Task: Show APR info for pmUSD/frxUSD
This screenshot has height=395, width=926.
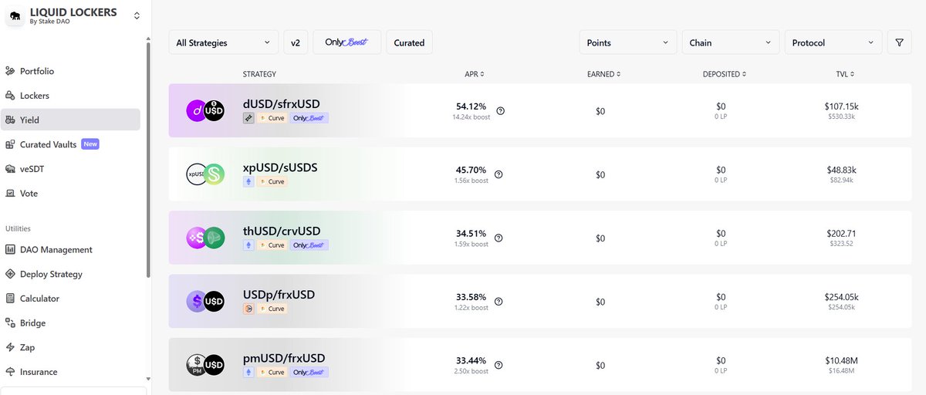Action: coord(500,365)
